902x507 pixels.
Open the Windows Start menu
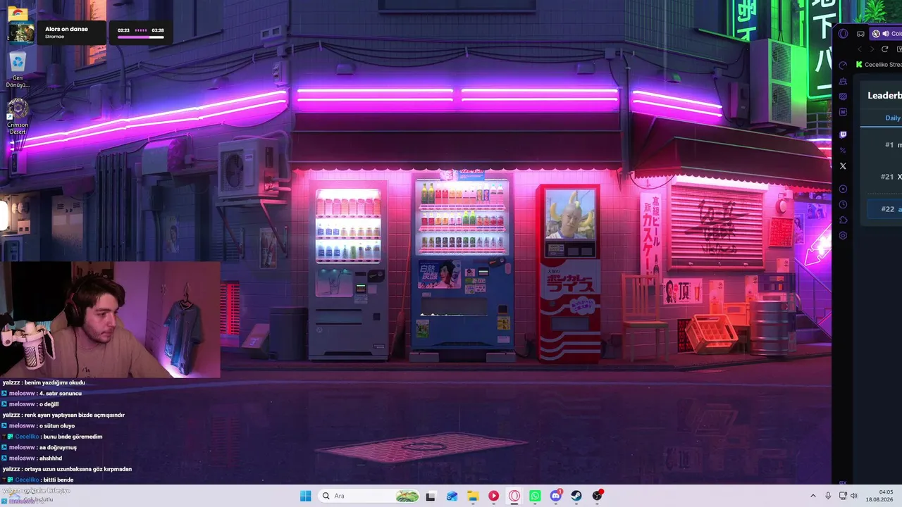pos(305,496)
